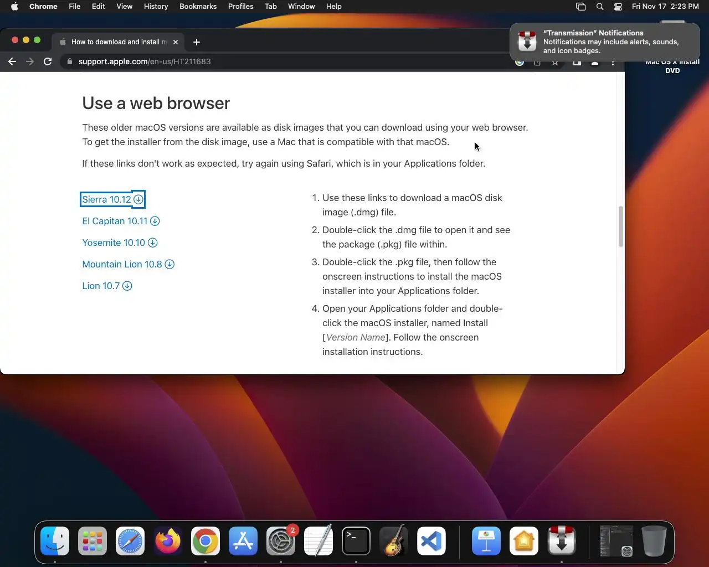The width and height of the screenshot is (709, 567).
Task: Open the Tab menu
Action: (271, 6)
